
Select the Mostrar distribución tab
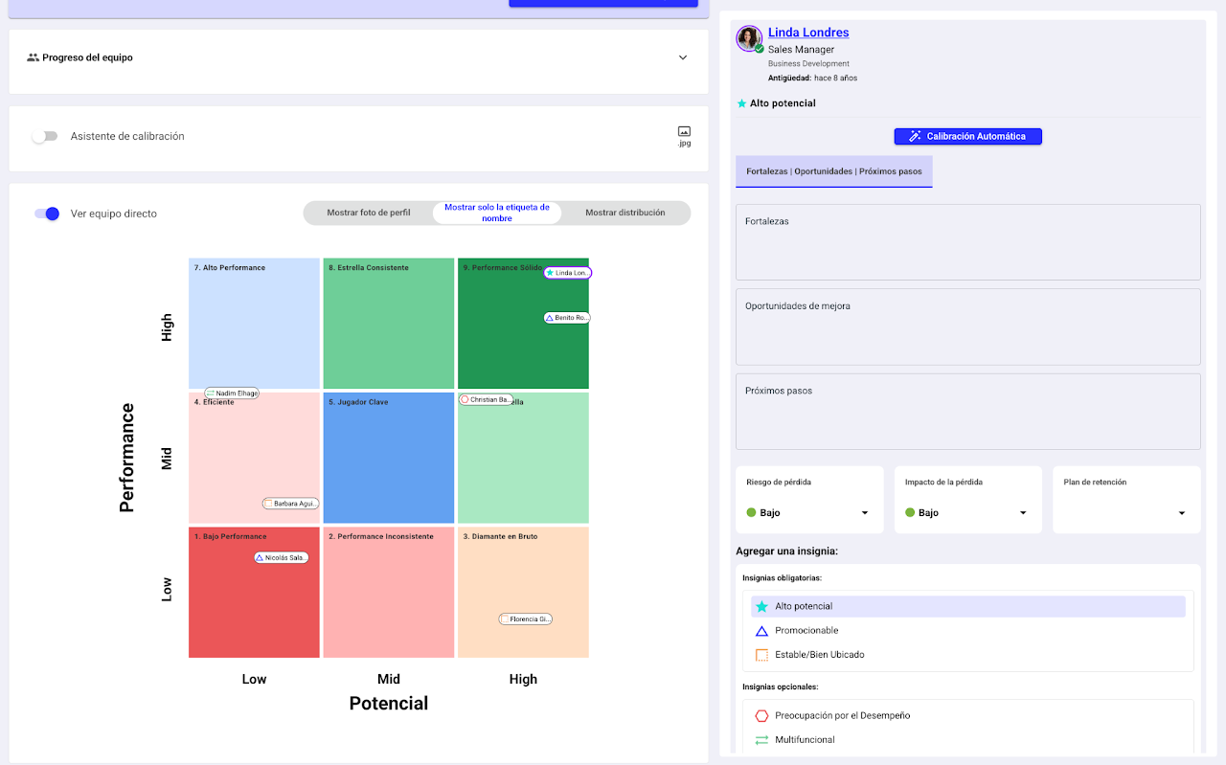[624, 213]
